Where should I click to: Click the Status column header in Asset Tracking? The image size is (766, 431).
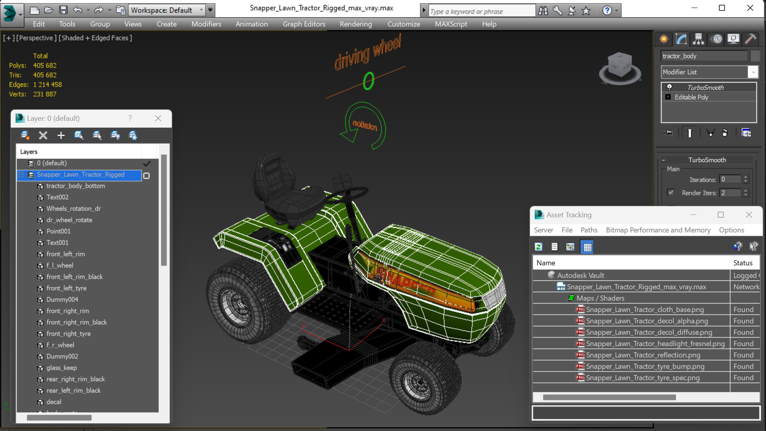(745, 263)
